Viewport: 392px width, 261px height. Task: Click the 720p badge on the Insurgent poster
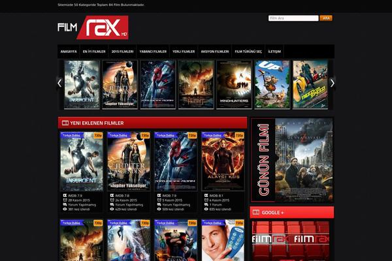pyautogui.click(x=98, y=136)
